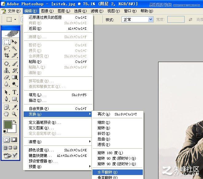Open the 图像(I) menu
The height and width of the screenshot is (179, 203).
(47, 11)
